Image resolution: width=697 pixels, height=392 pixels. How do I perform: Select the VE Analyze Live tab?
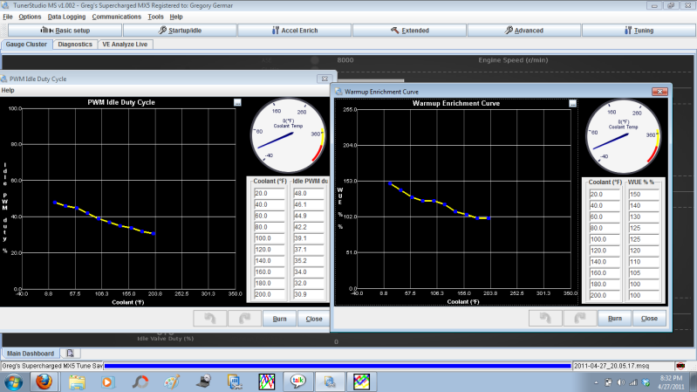(x=125, y=44)
